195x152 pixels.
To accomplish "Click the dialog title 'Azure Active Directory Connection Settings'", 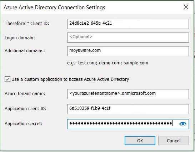I will [x=54, y=8].
